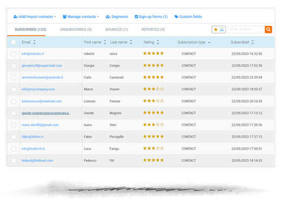283x208 pixels.
Task: Check the box for info@tratto16.it
Action: click(x=13, y=149)
